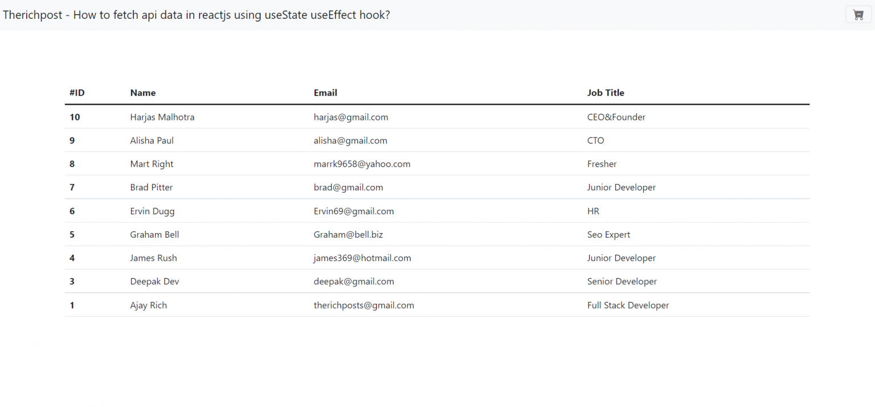This screenshot has width=875, height=407.
Task: Click Junior Developer in Brad Pitter row
Action: click(622, 187)
